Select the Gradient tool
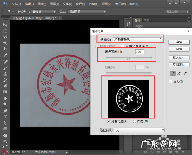The image size is (192, 155). 5,92
